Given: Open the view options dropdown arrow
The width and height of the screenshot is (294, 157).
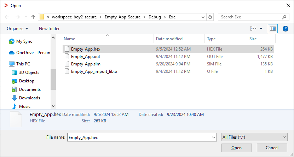Looking at the screenshot, I should coord(261,29).
